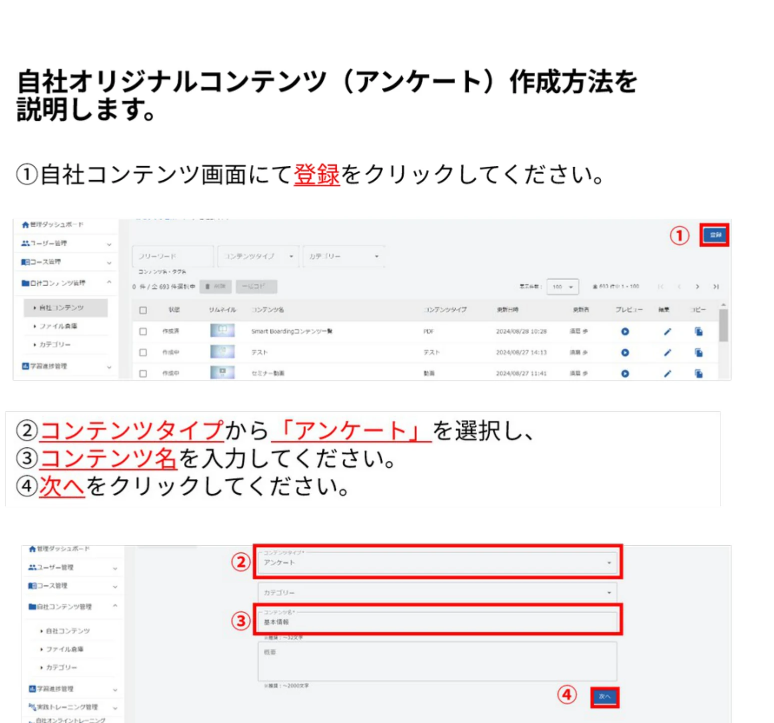Viewport: 774px width, 723px height.
Task: Tick the select-all checkbox in the table header
Action: [x=143, y=310]
